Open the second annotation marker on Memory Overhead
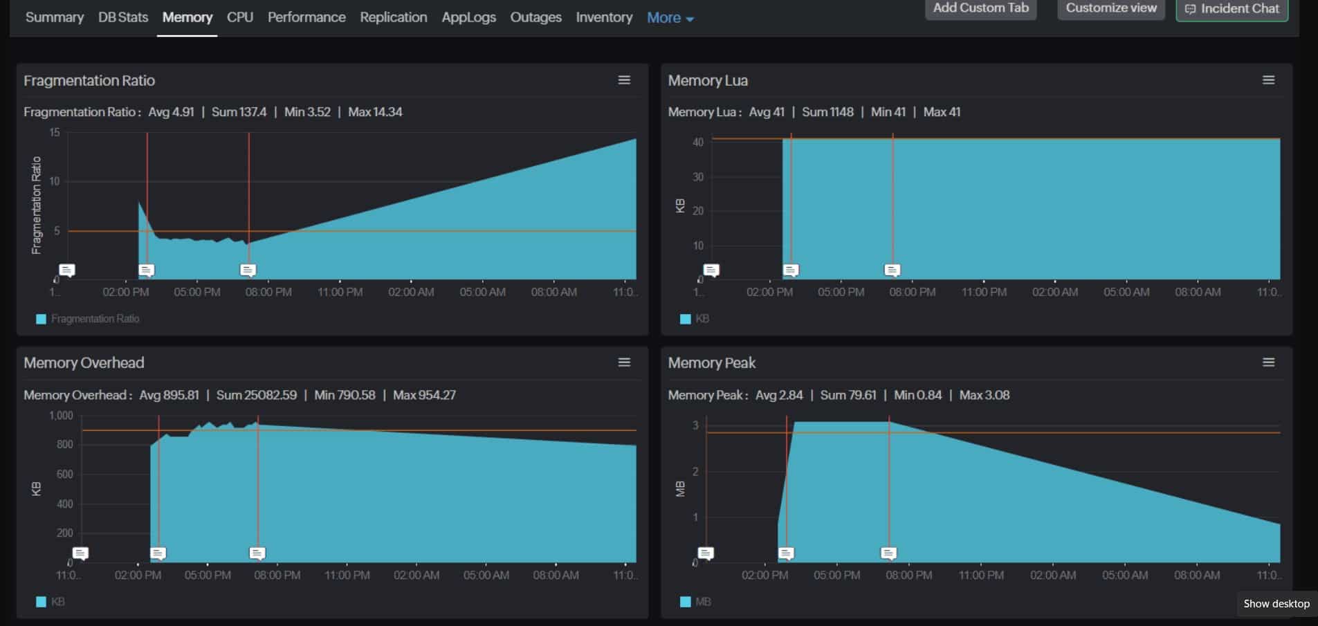1318x626 pixels. pos(158,553)
